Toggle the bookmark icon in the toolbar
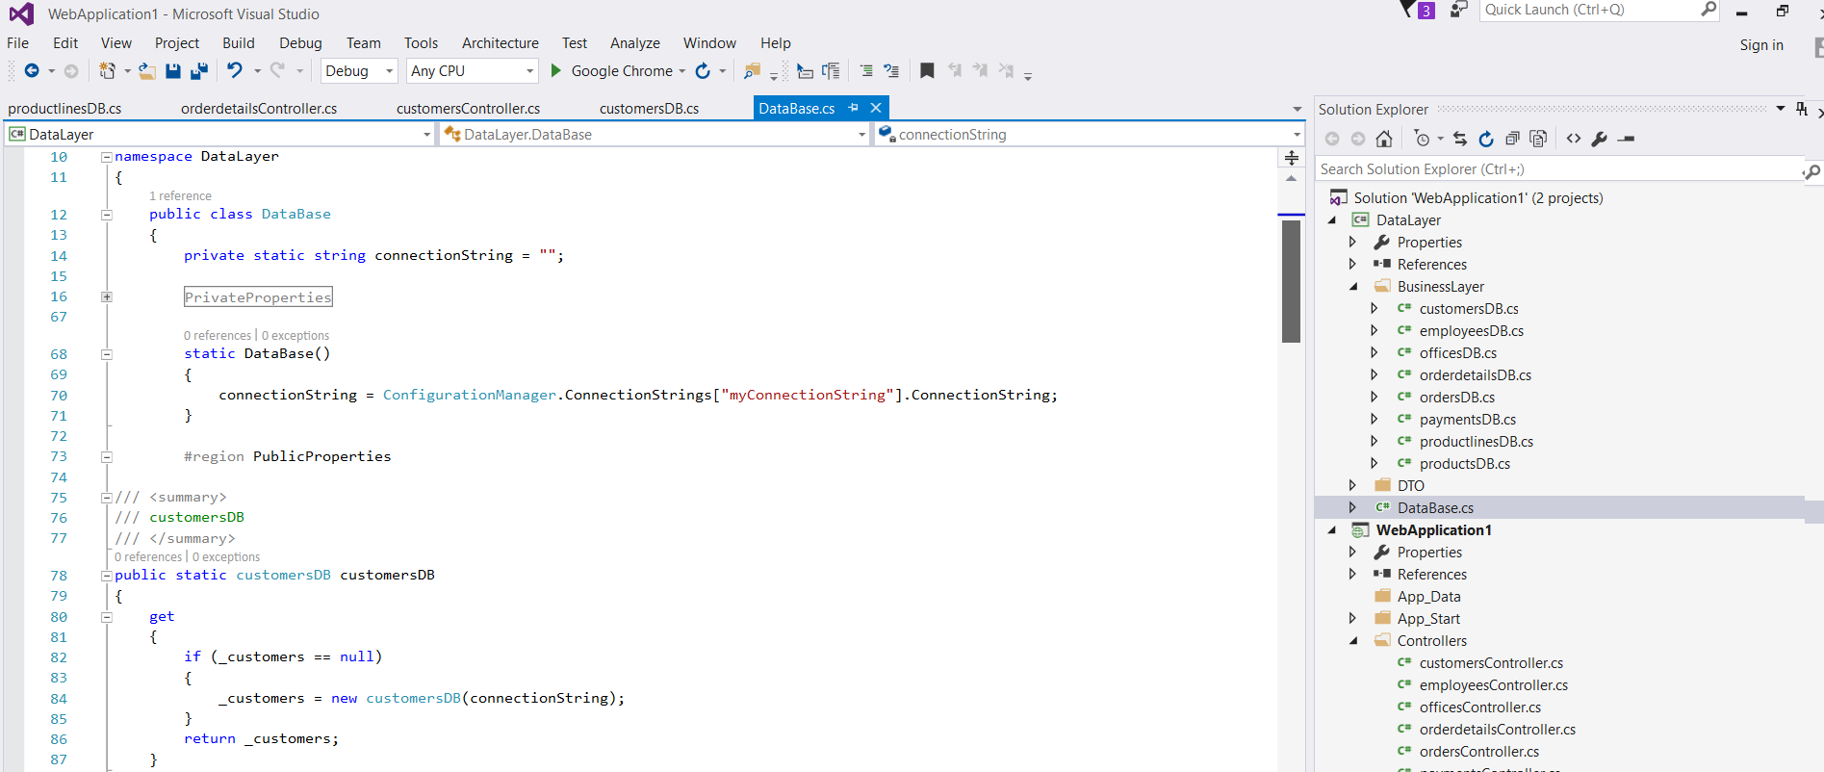The width and height of the screenshot is (1824, 772). click(x=927, y=71)
